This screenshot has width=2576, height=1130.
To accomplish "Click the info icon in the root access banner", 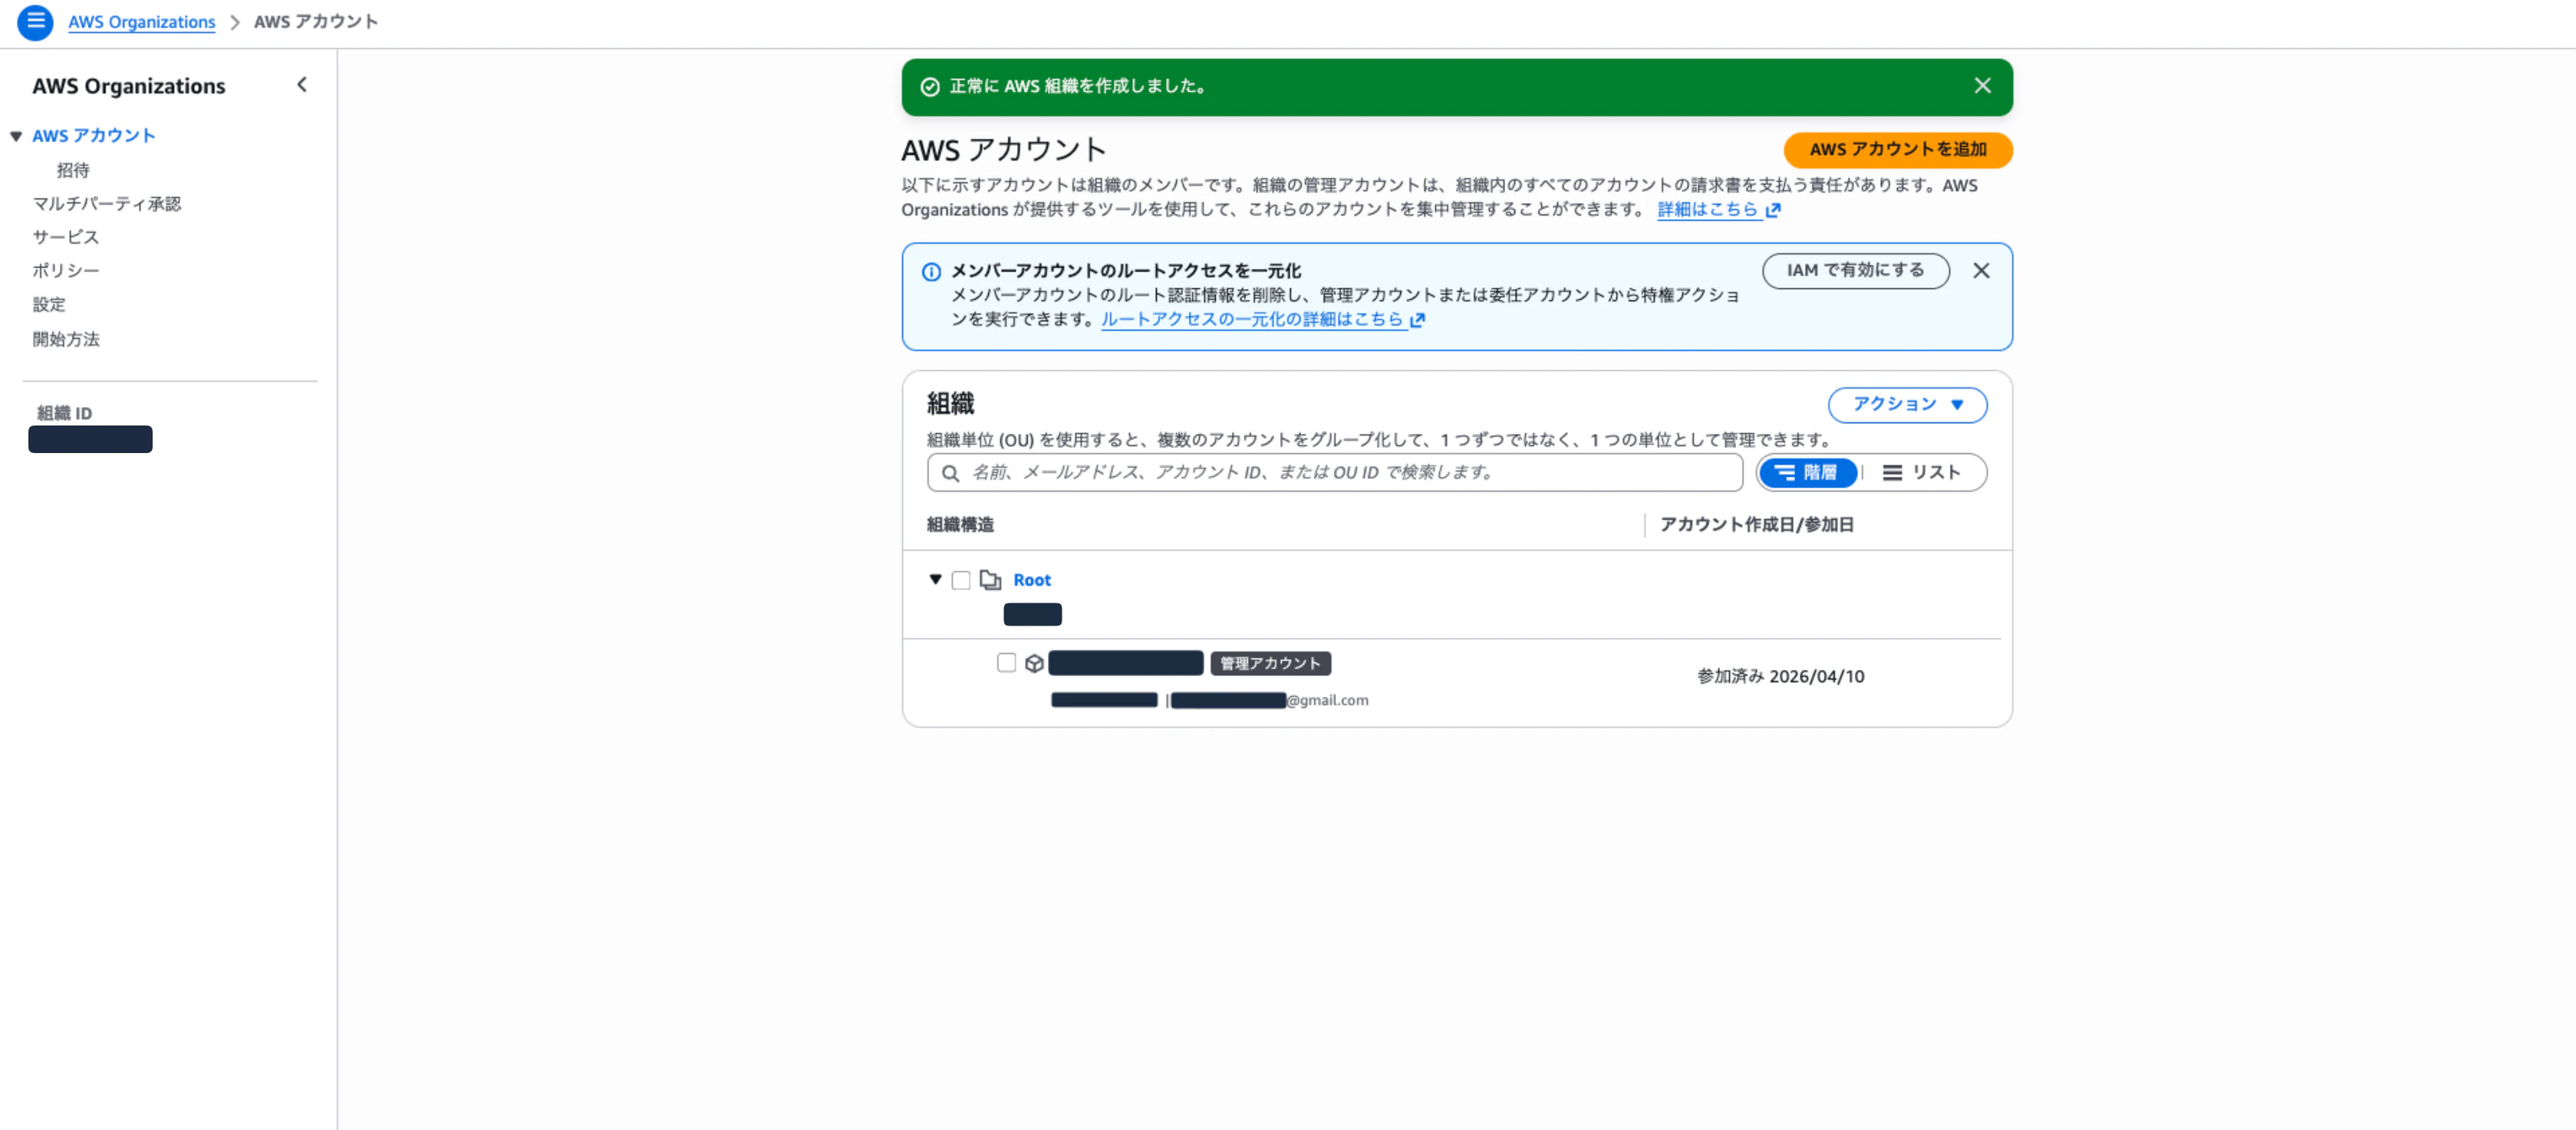I will pos(931,271).
